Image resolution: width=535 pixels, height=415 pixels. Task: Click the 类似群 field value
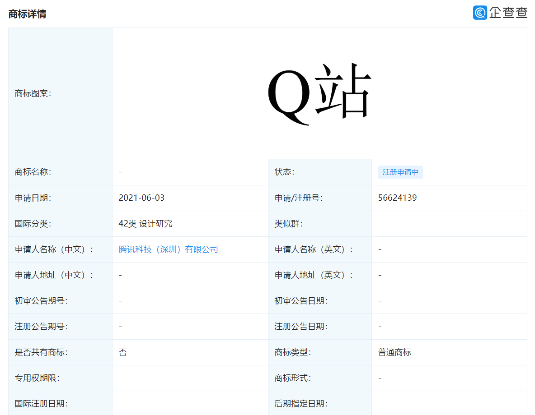(x=380, y=223)
